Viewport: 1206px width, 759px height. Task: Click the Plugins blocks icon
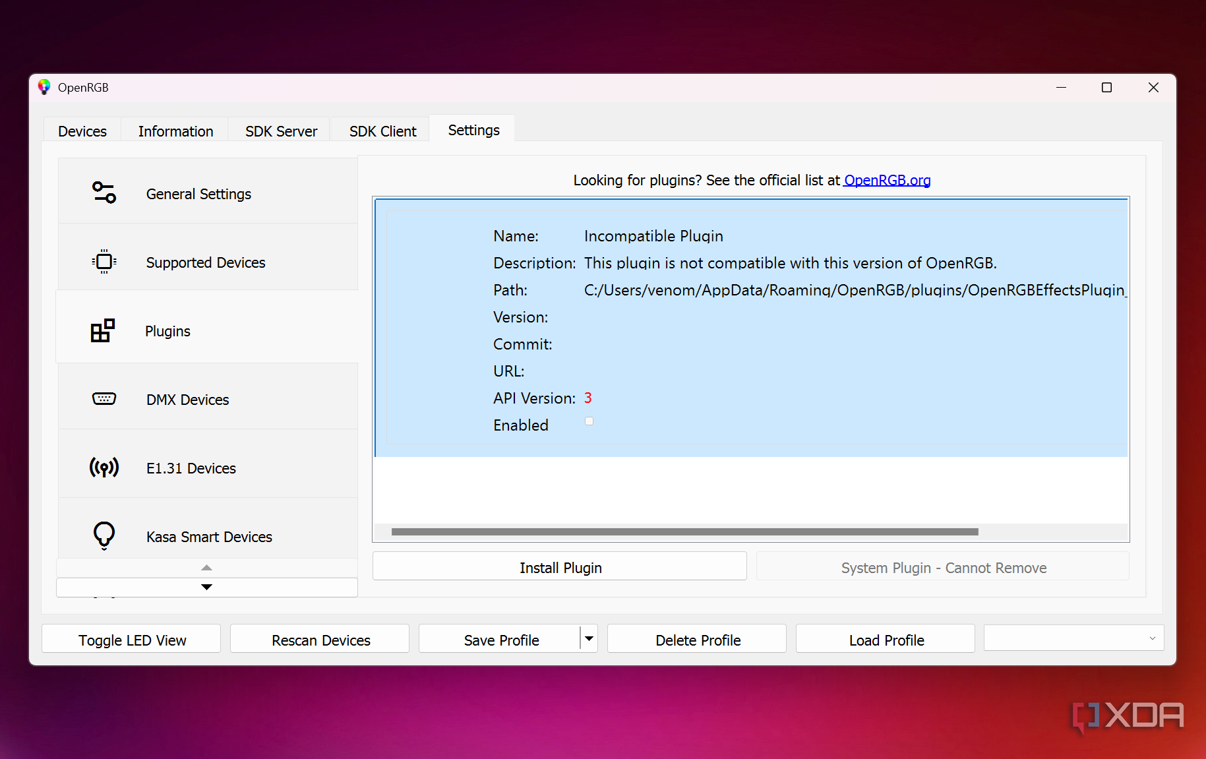point(103,330)
